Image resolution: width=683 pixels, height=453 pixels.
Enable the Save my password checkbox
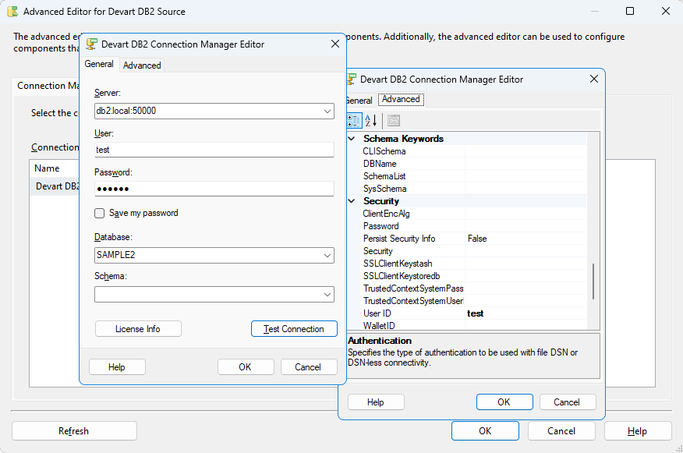(100, 214)
